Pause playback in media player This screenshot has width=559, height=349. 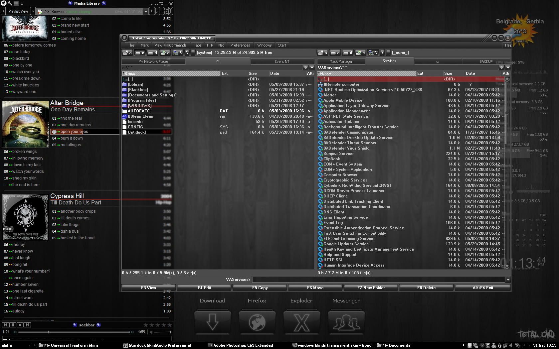pyautogui.click(x=13, y=325)
